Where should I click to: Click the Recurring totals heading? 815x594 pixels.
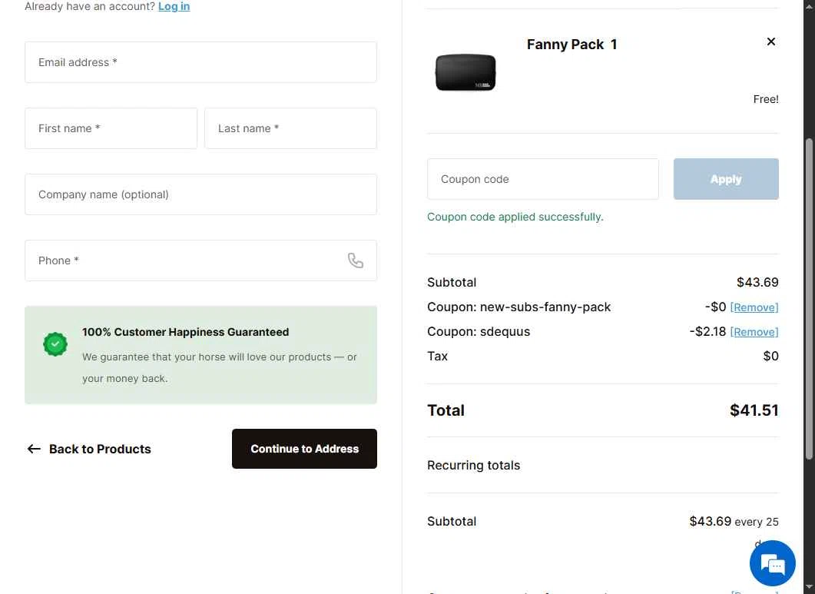point(473,466)
